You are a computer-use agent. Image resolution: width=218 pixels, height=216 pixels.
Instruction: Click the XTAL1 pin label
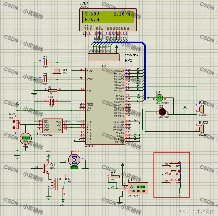coord(90,71)
